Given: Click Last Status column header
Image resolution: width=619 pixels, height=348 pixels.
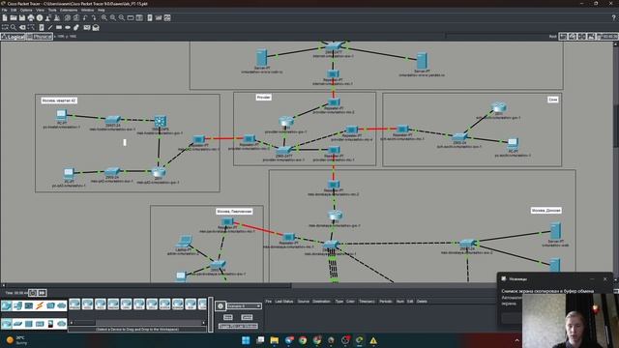Looking at the screenshot, I should click(283, 302).
